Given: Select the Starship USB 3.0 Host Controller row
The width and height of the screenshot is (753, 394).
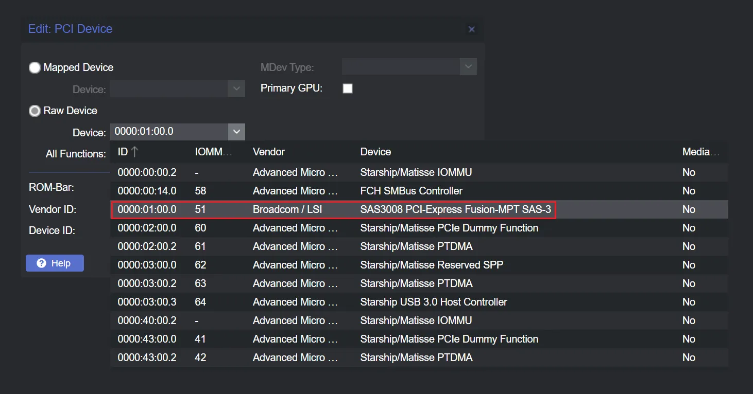Looking at the screenshot, I should (433, 302).
